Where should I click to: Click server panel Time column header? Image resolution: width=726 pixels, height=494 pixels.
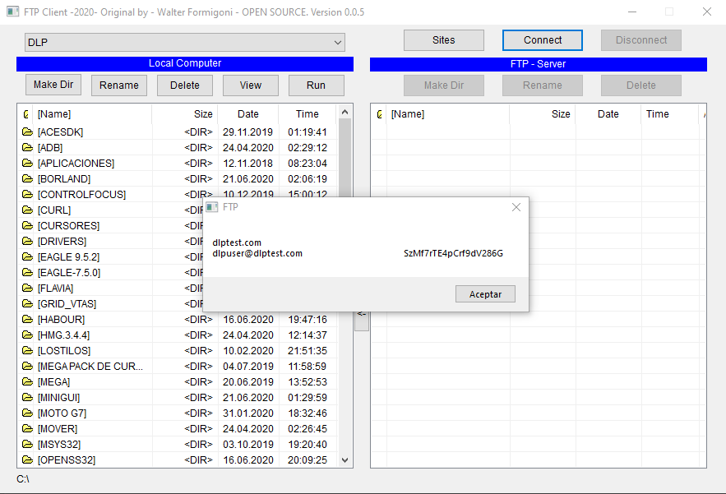(x=670, y=114)
